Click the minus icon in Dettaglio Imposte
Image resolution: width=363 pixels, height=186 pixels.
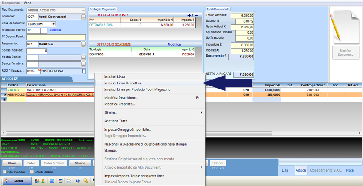(196, 15)
